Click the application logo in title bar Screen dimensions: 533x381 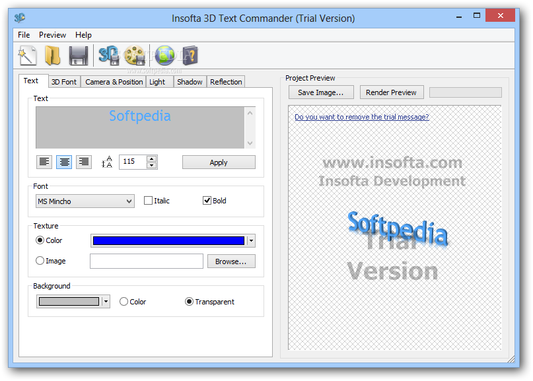20,17
